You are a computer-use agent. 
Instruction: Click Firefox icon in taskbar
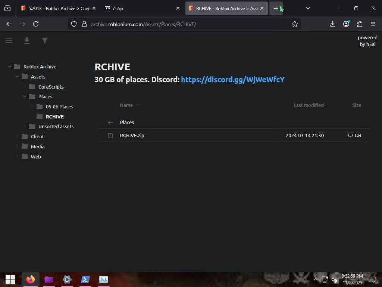point(31,280)
